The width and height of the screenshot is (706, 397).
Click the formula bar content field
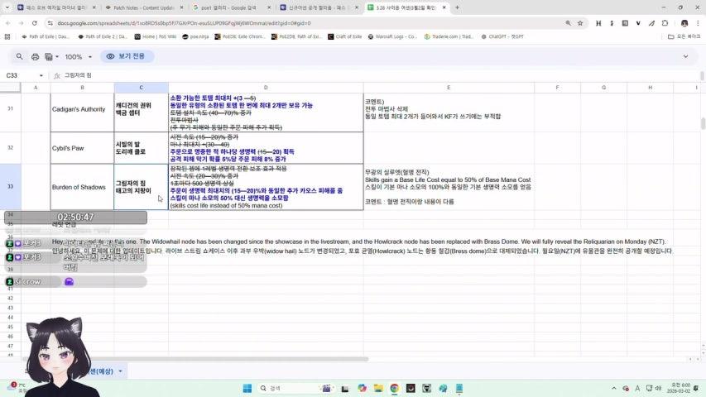[378, 75]
